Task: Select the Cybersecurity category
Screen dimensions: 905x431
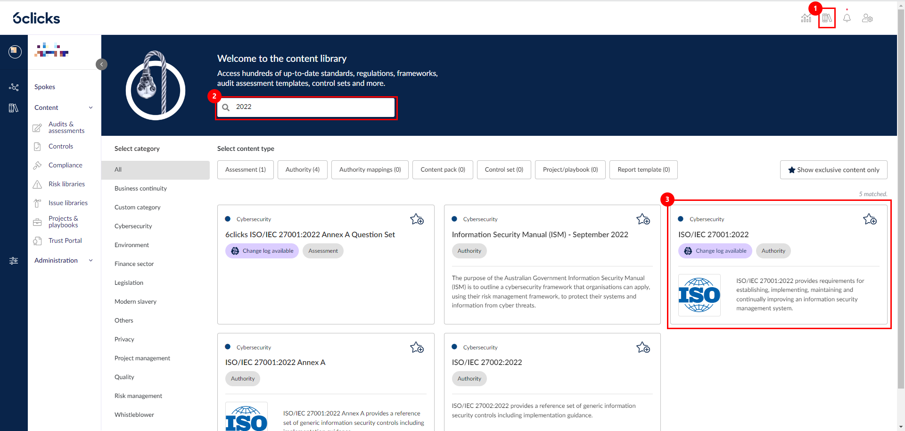Action: tap(133, 226)
